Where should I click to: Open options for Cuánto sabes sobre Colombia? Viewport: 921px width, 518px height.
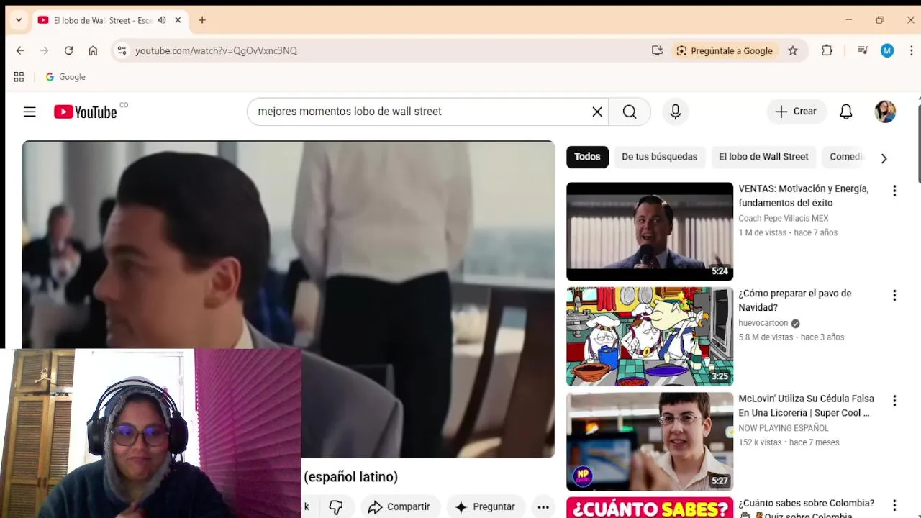[x=894, y=506]
